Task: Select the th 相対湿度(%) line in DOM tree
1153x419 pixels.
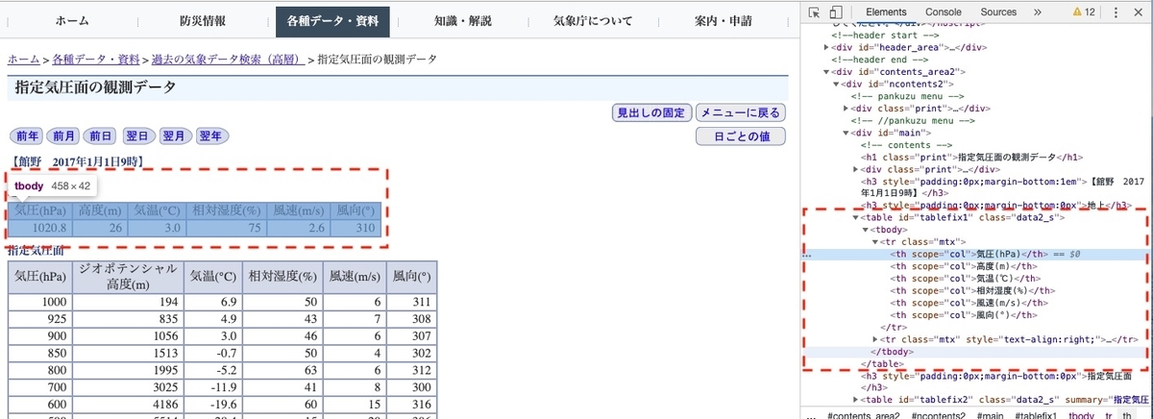Action: click(971, 290)
